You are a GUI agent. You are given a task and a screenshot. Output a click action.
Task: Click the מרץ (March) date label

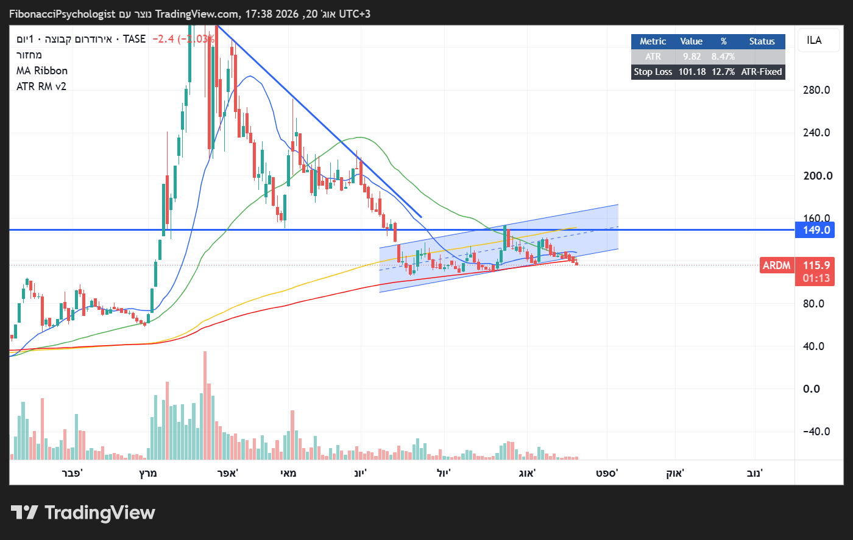(x=148, y=473)
